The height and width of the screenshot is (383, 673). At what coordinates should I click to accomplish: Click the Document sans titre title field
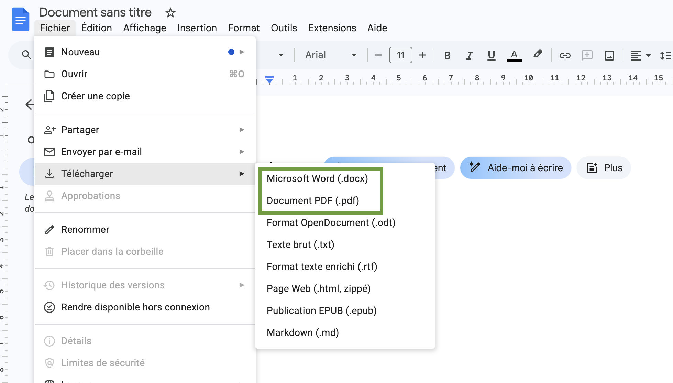(96, 12)
